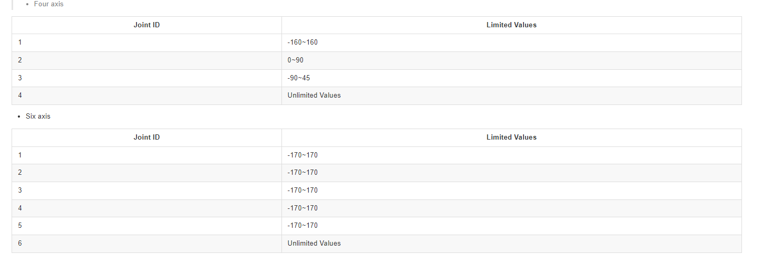This screenshot has width=763, height=264.
Task: Select Limited Values header in Six axis table
Action: (511, 138)
